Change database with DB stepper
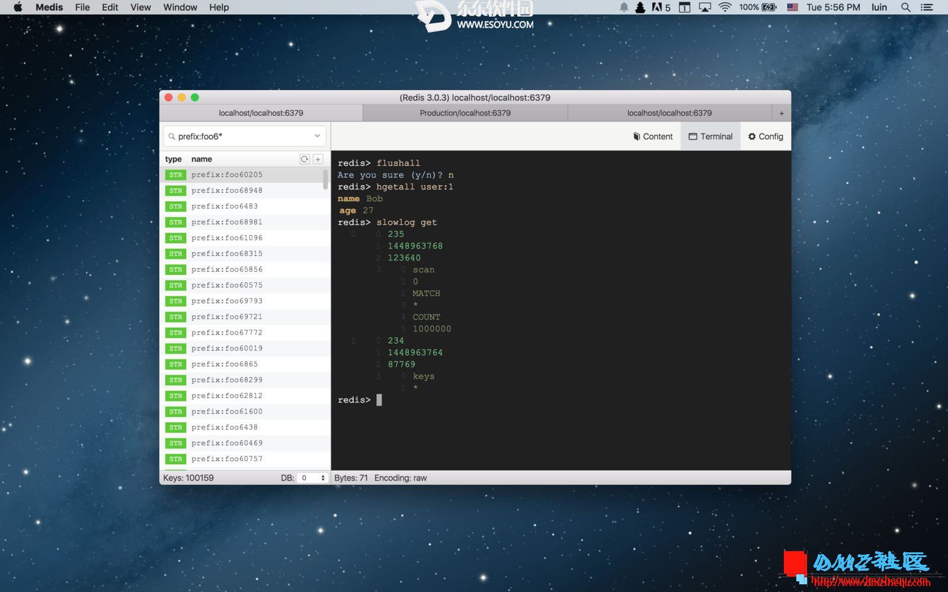Screen dimensions: 948x592 [313, 478]
